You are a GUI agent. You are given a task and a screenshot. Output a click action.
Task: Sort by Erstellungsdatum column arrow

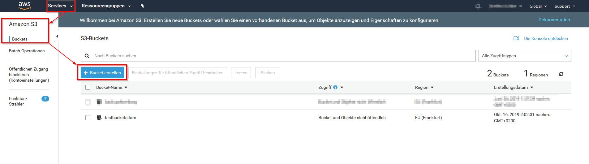(x=532, y=87)
